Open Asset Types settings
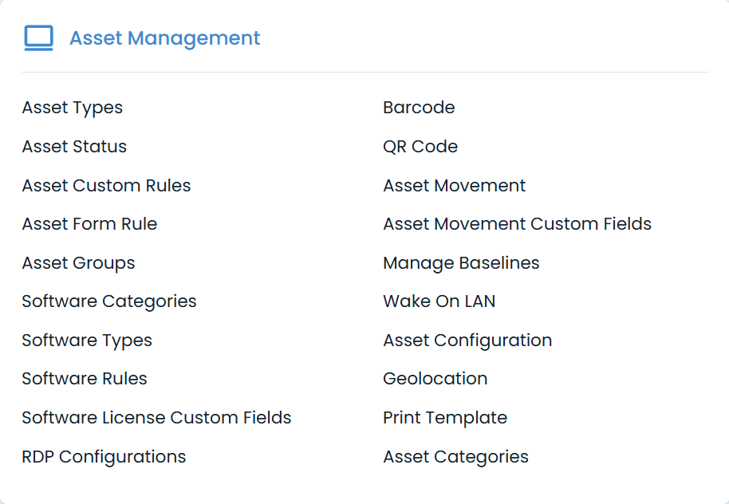The width and height of the screenshot is (729, 504). click(72, 108)
